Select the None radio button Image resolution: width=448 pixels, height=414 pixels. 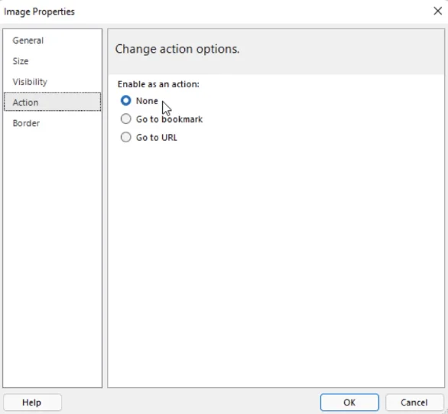tap(125, 101)
